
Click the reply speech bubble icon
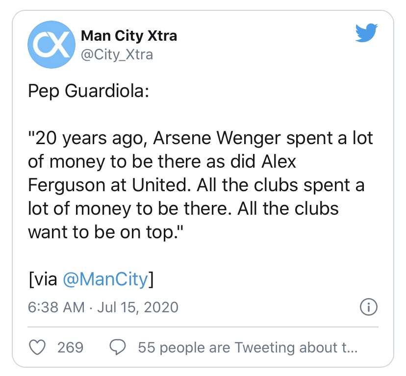click(117, 348)
